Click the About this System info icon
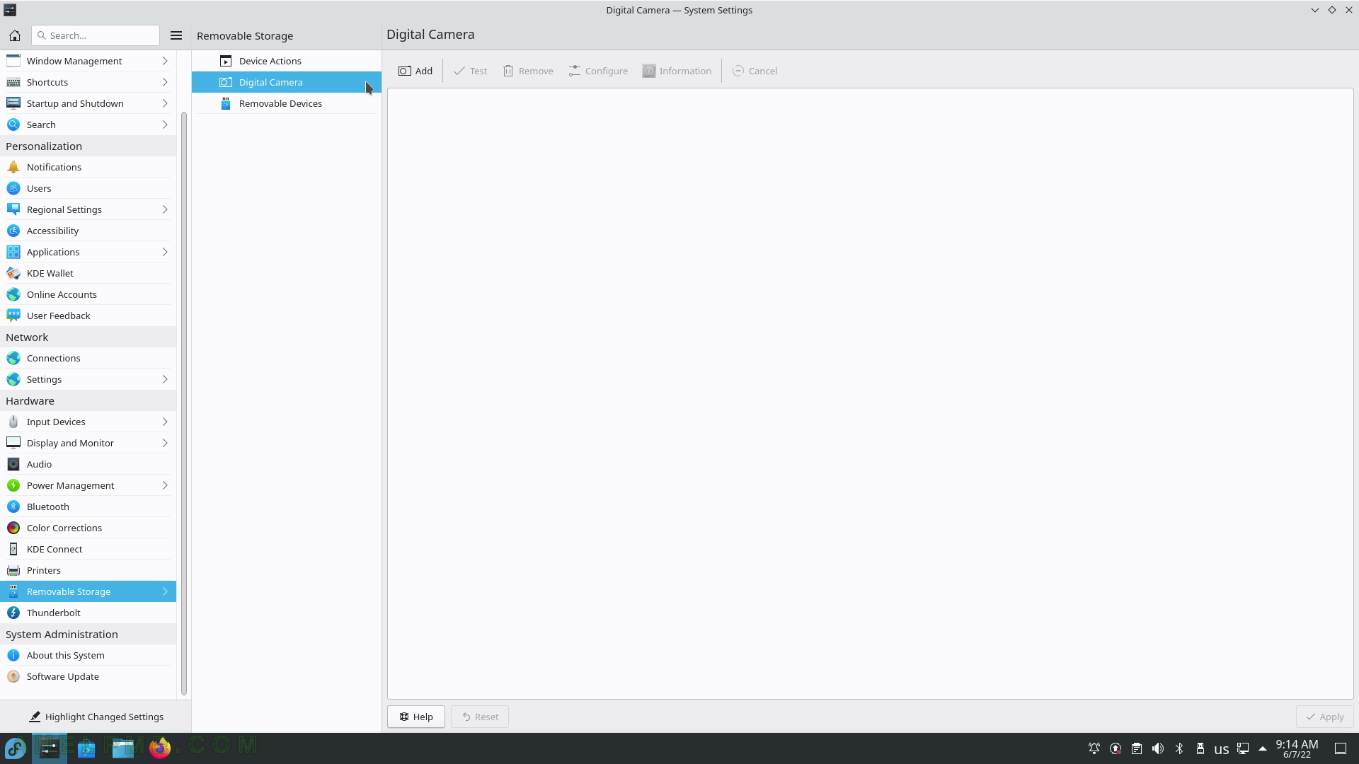1359x764 pixels. coord(13,655)
